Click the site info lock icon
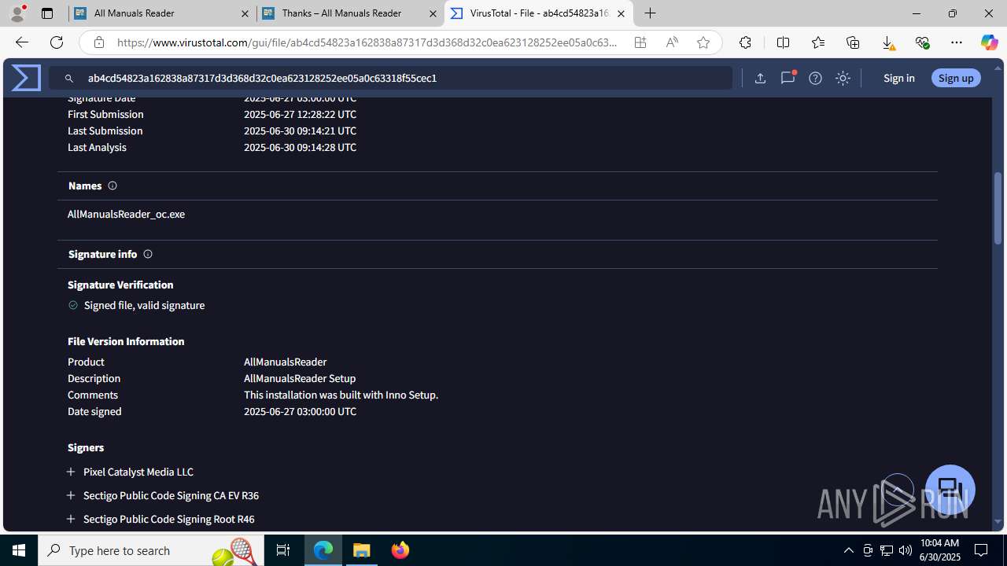The width and height of the screenshot is (1007, 566). point(98,42)
